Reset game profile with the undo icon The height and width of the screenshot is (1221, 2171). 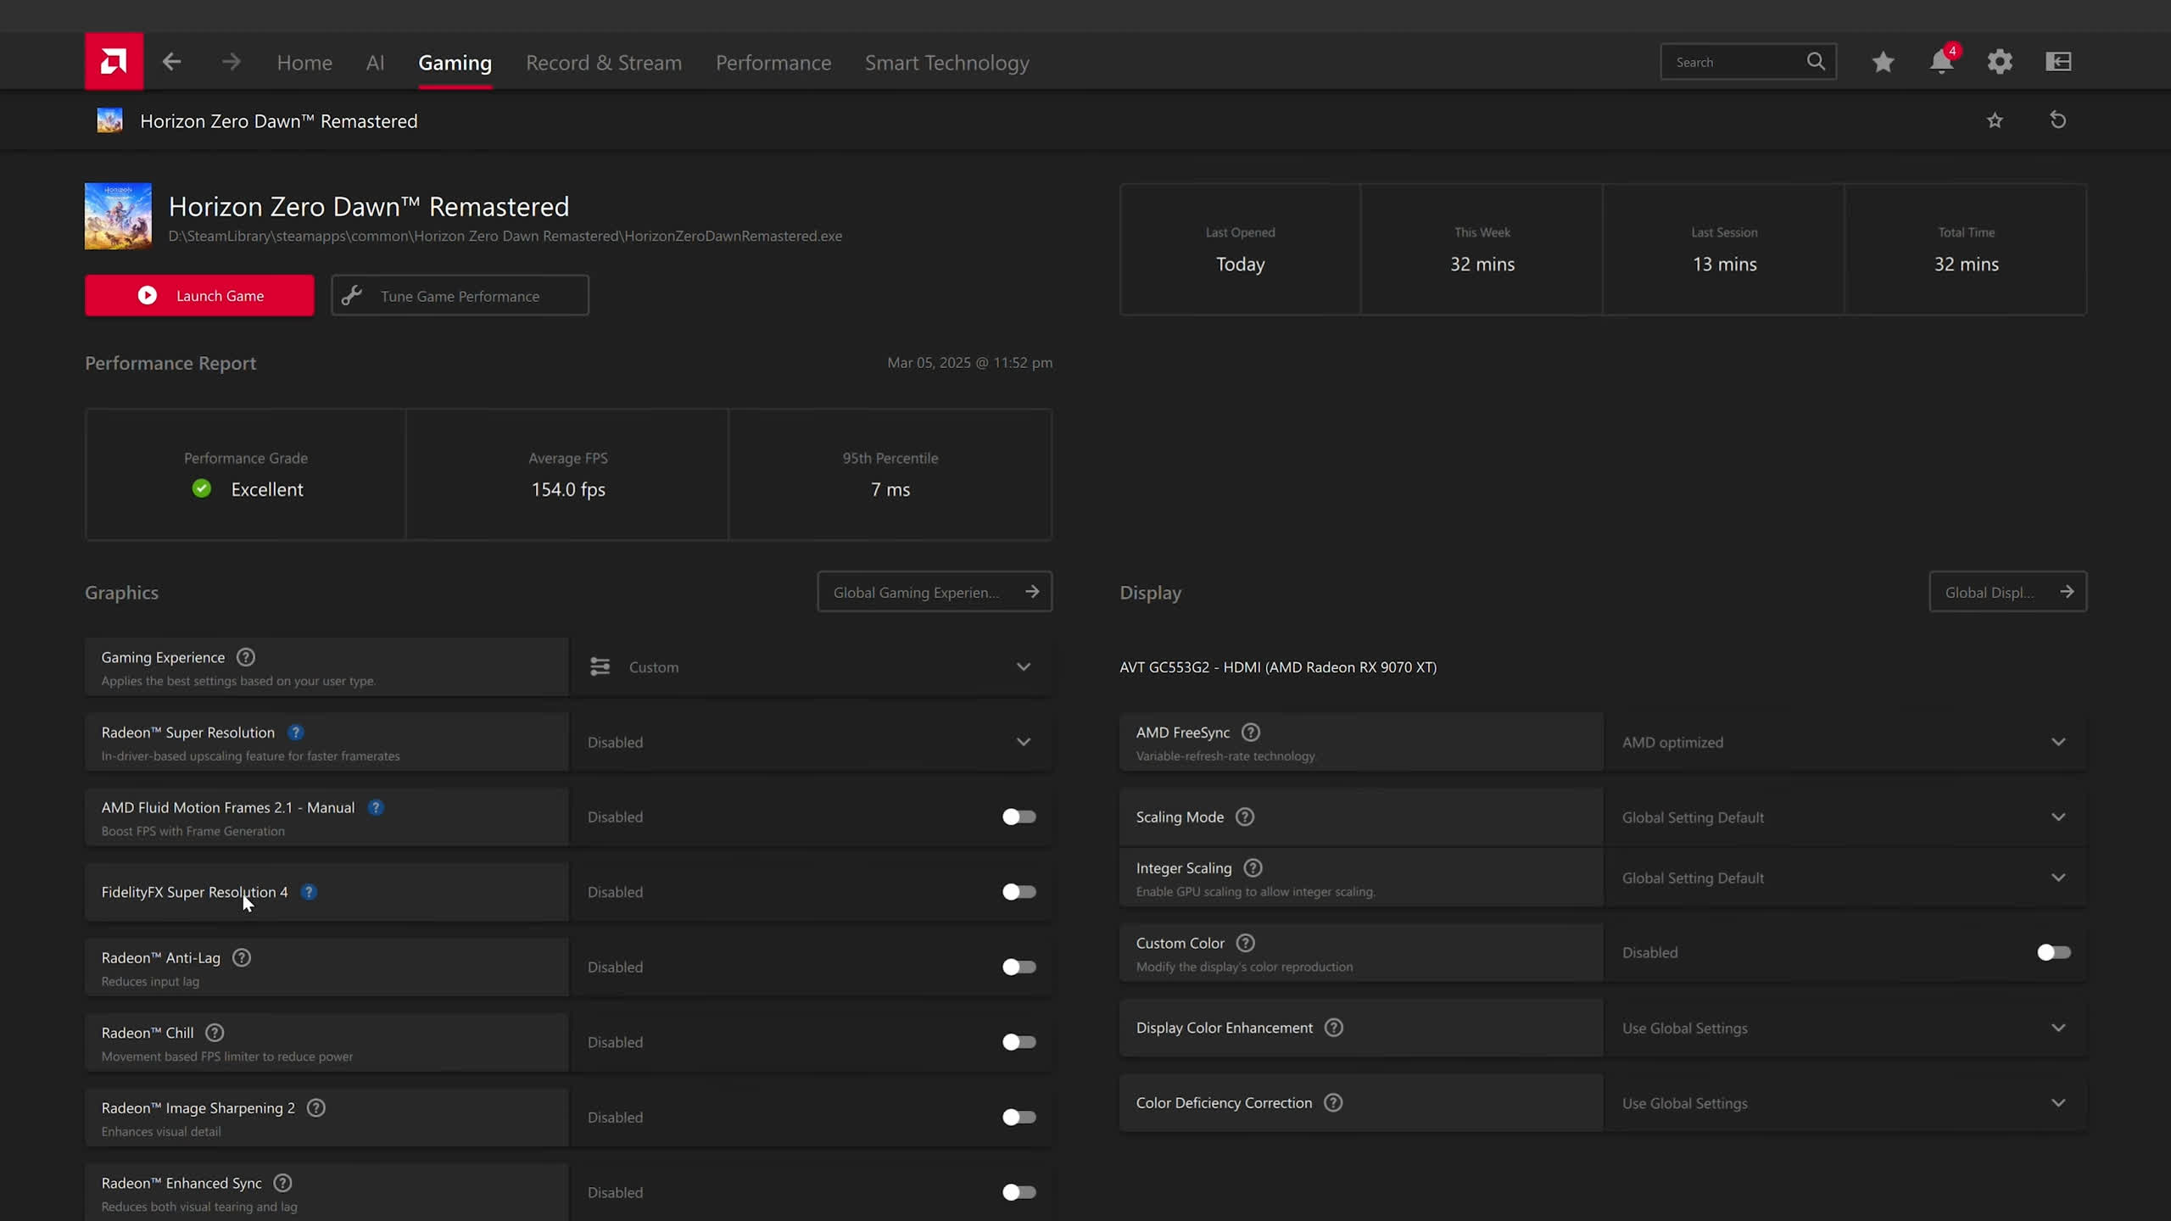tap(2058, 120)
